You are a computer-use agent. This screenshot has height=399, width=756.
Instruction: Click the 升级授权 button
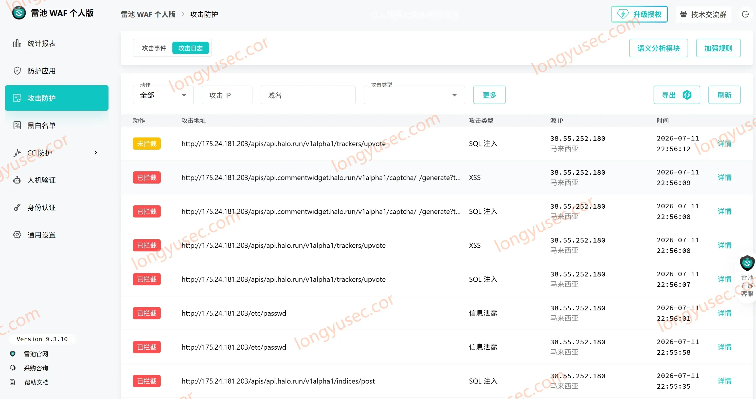coord(639,14)
